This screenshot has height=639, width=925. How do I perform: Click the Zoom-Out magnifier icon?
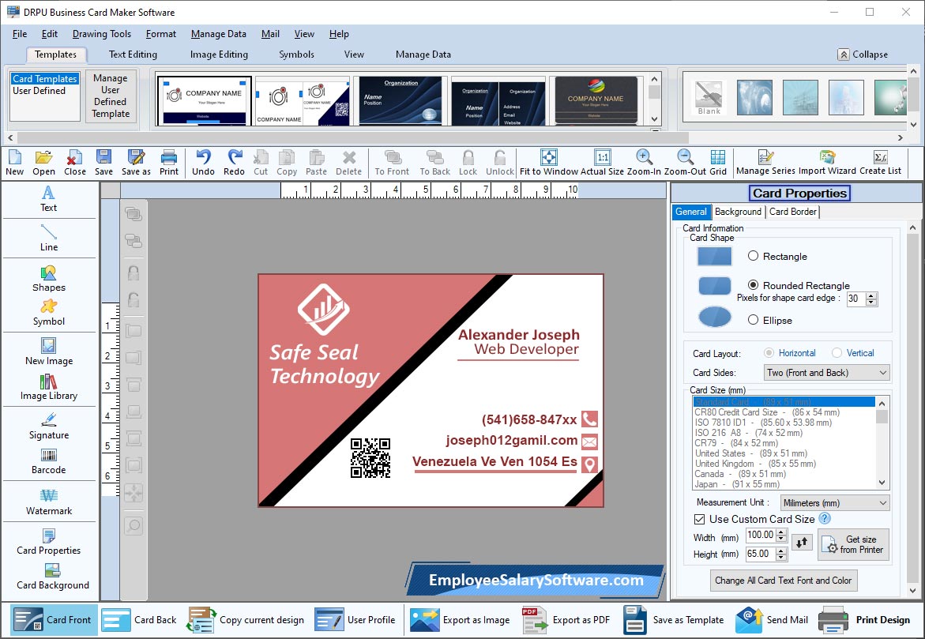(685, 162)
